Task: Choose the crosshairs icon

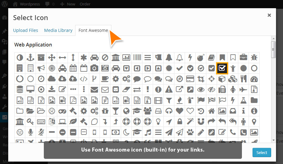Action: (211, 79)
